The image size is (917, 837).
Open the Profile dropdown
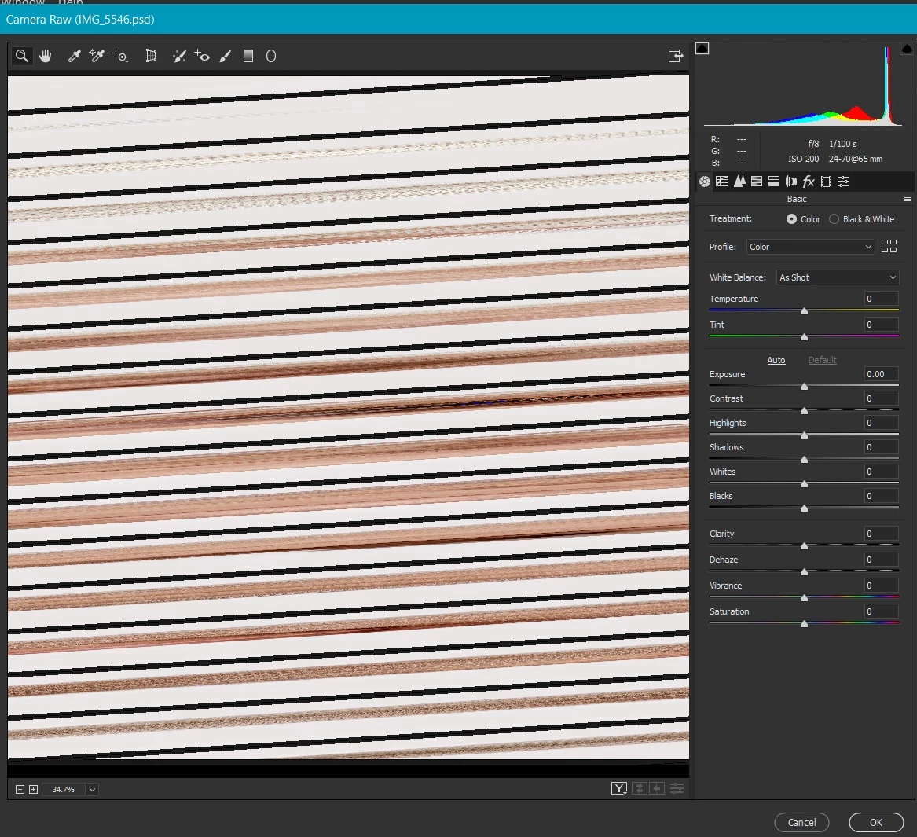[x=810, y=247]
